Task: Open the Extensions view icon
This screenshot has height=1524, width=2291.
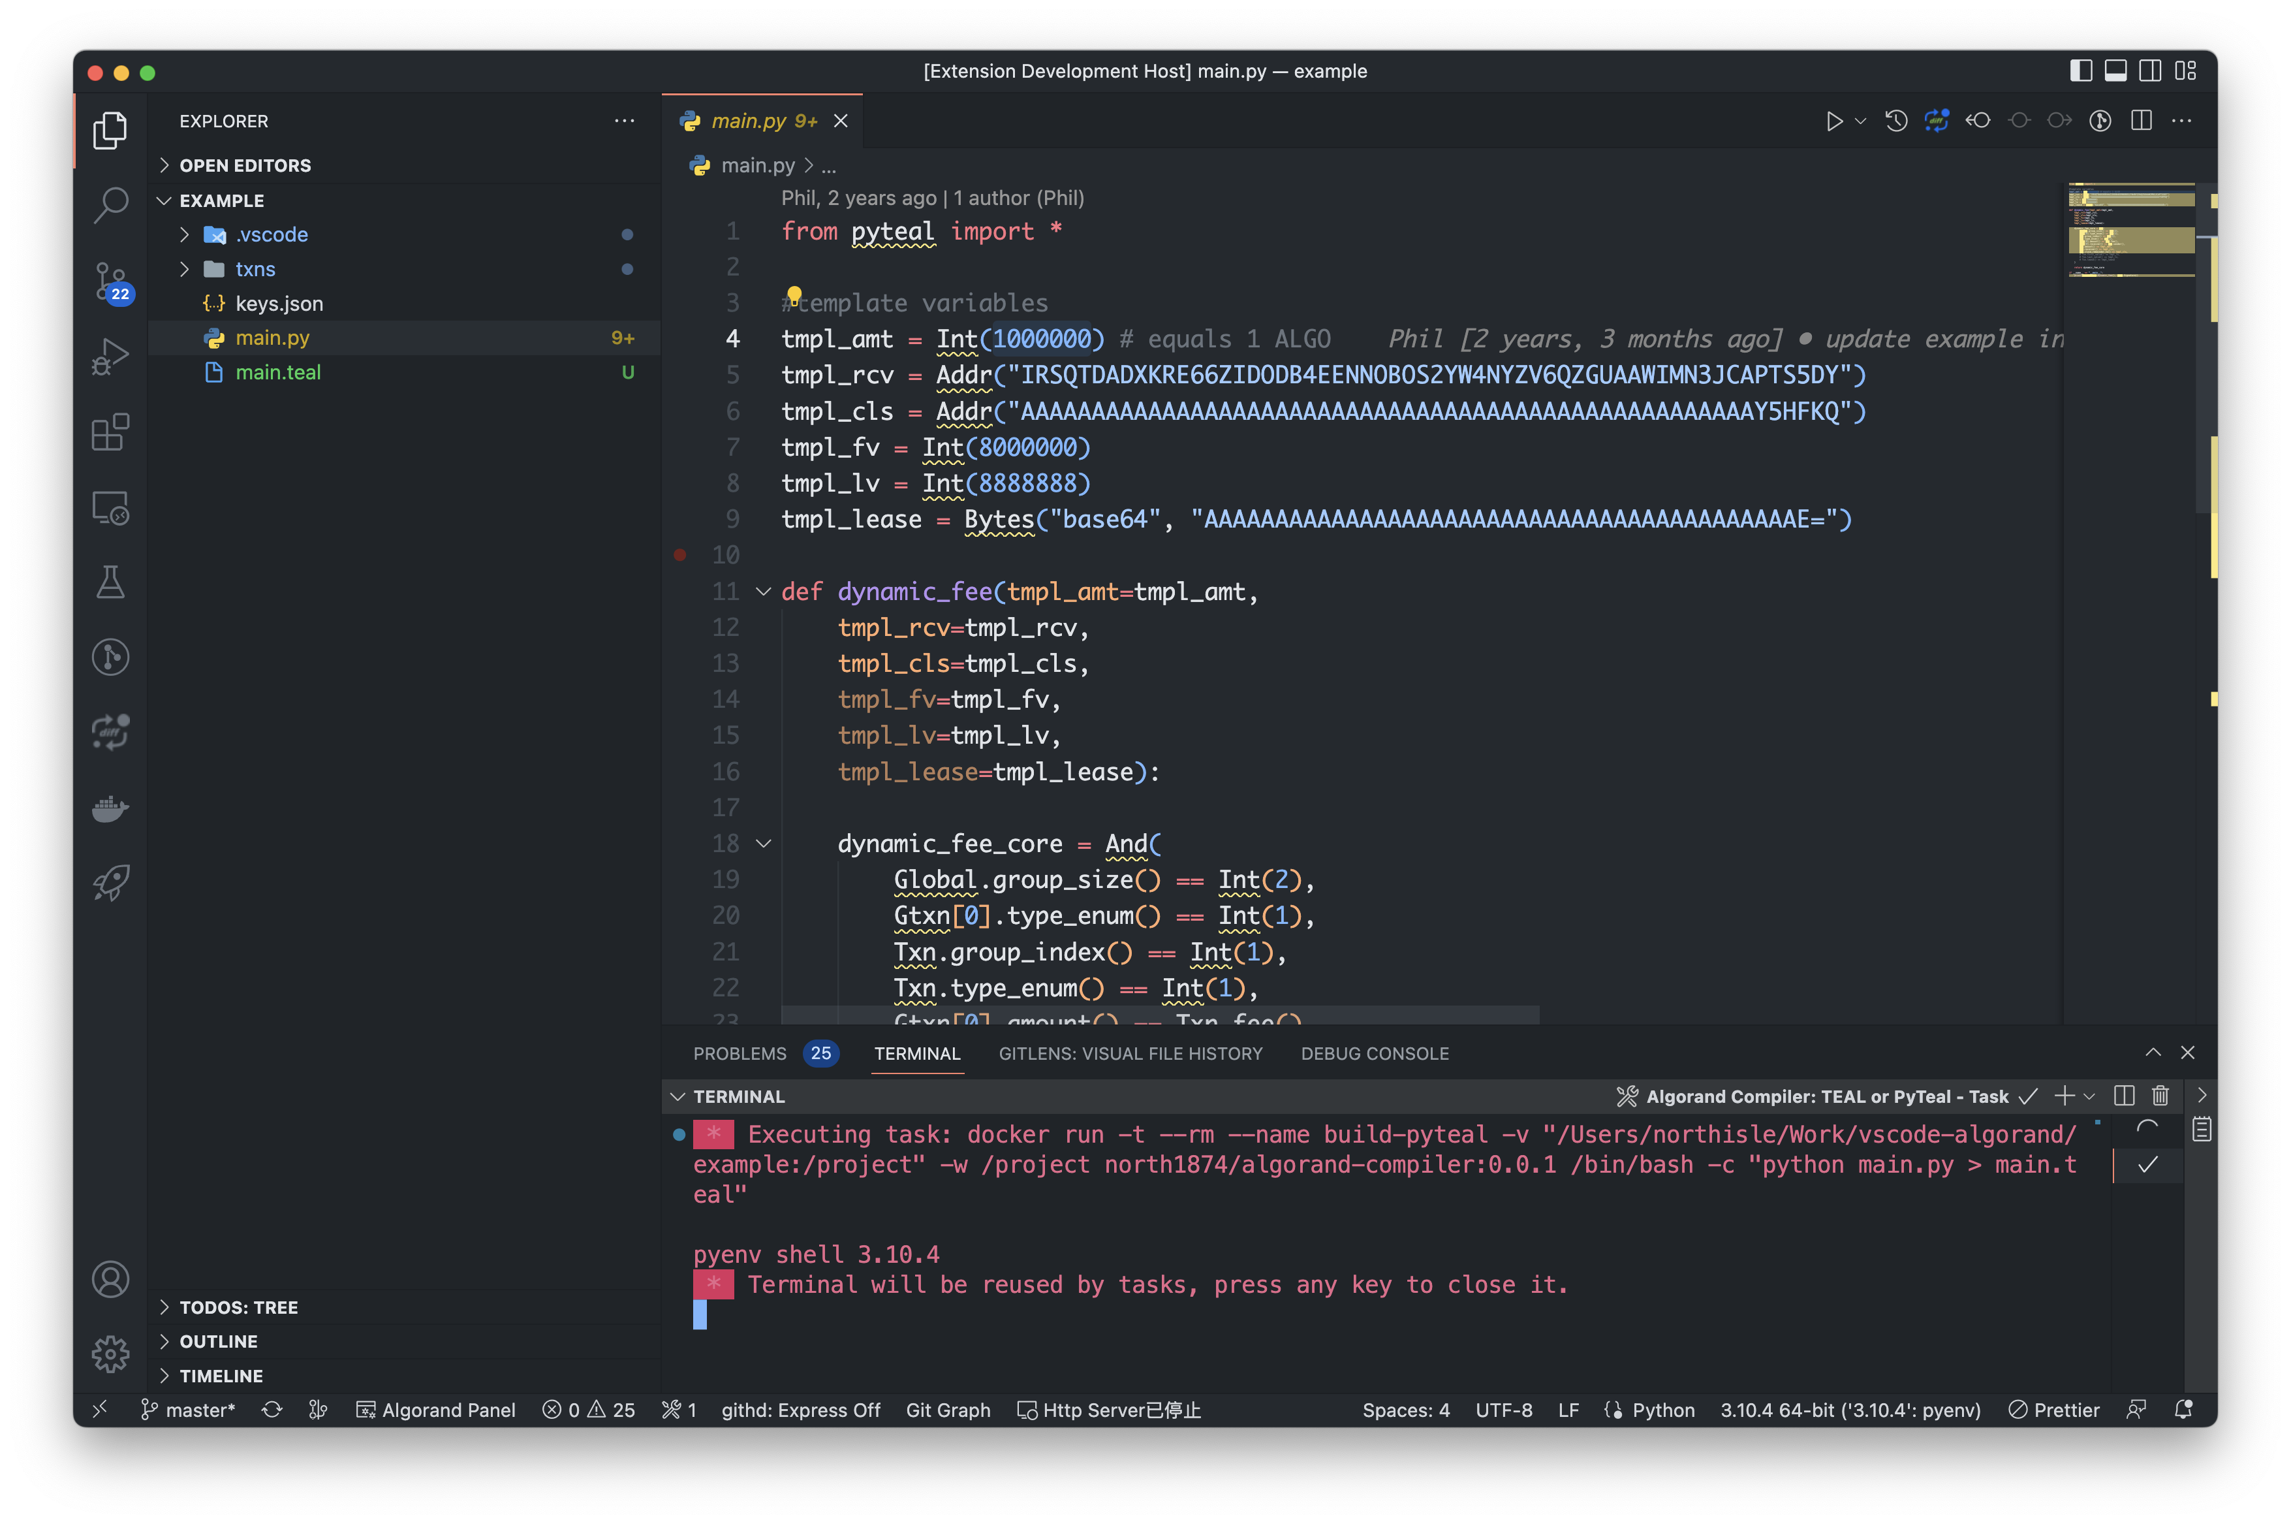Action: [x=110, y=432]
